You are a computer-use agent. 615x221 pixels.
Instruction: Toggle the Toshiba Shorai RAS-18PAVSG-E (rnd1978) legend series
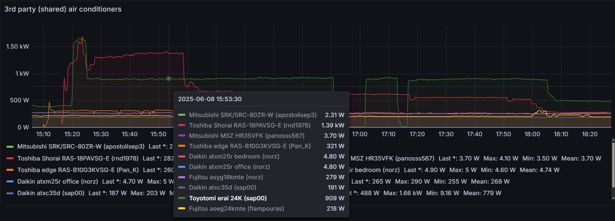[78, 158]
